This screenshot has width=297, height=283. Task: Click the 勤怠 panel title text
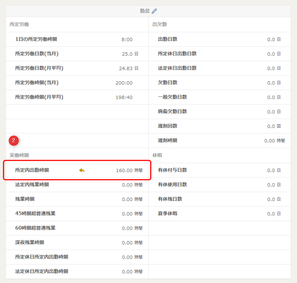tap(145, 11)
